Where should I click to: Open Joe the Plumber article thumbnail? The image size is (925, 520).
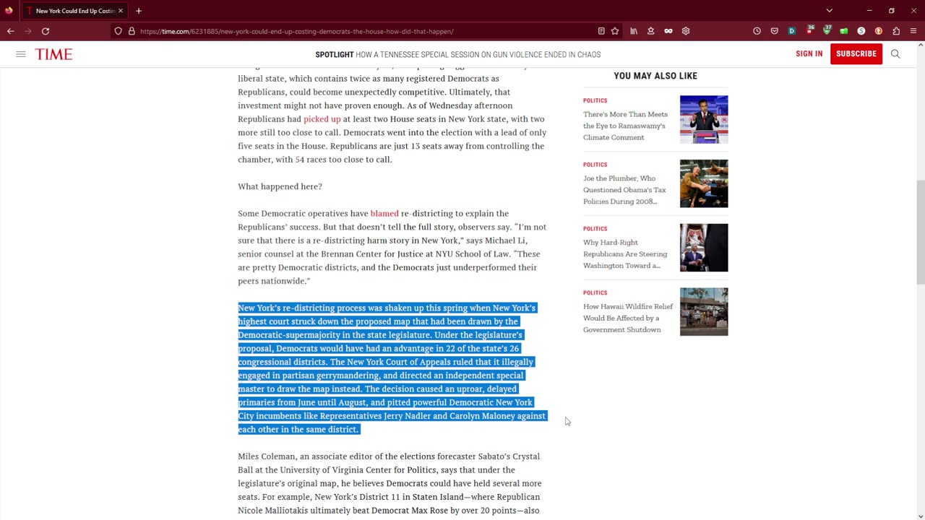704,183
